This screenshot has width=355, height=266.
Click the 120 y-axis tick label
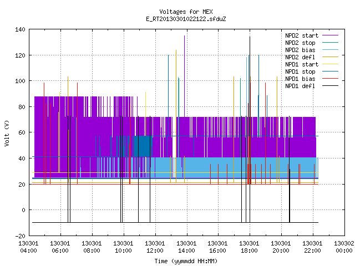pyautogui.click(x=20, y=55)
